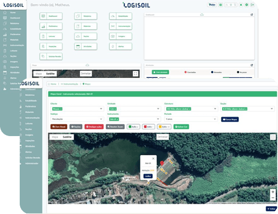Click the Alertas bell tile

120,47
